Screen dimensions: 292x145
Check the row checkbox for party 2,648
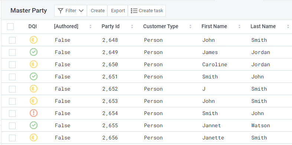tap(12, 40)
